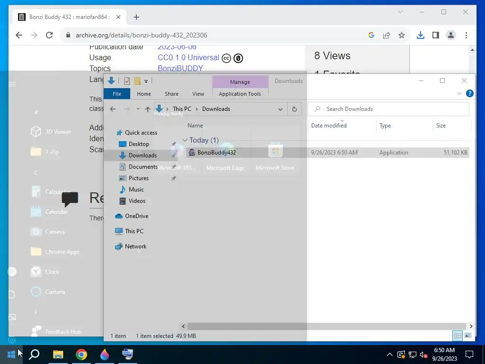
Task: Click the Google icon in address bar
Action: point(371,35)
